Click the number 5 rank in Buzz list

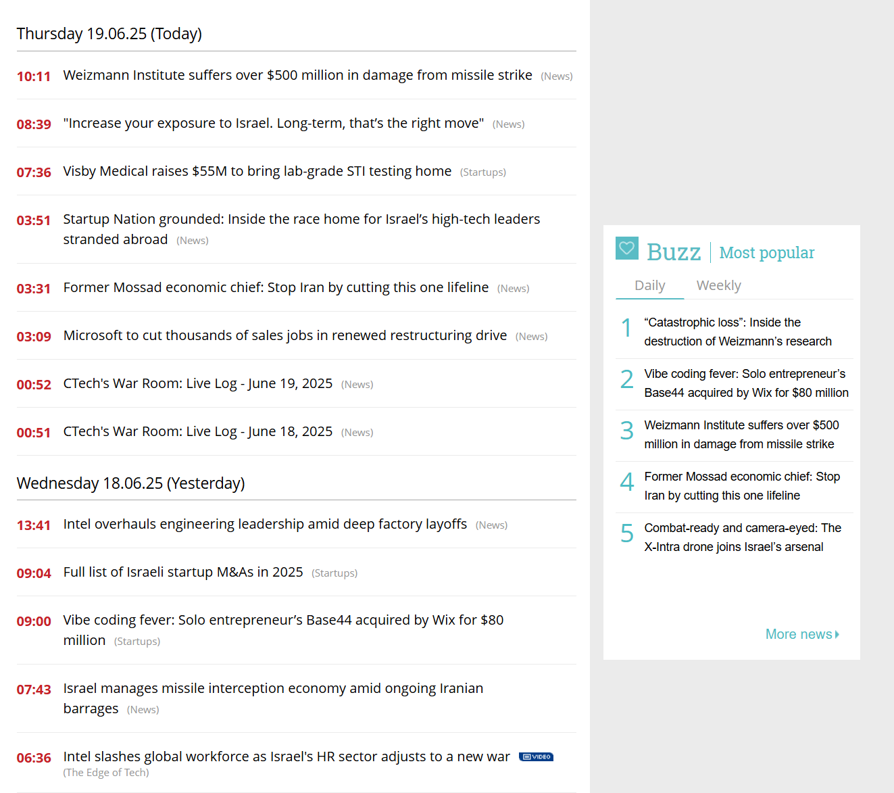pos(627,533)
